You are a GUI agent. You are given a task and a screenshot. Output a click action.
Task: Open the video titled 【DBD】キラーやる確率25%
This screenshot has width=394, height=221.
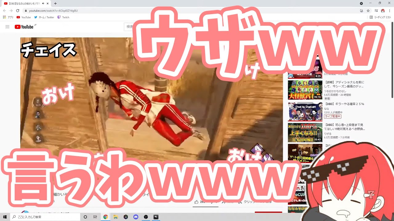pos(344,104)
